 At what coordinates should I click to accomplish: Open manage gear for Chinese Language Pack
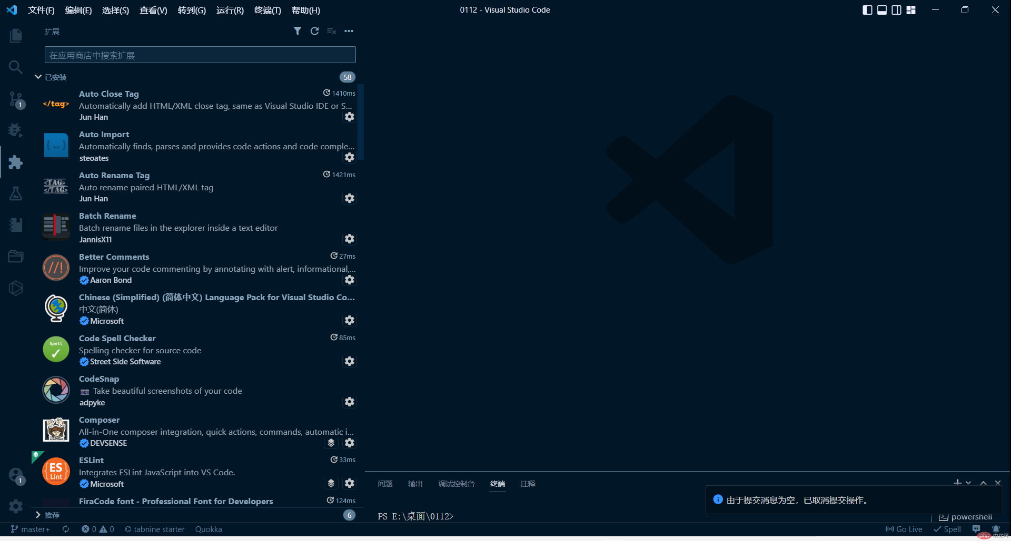click(350, 320)
